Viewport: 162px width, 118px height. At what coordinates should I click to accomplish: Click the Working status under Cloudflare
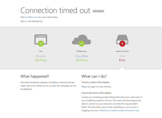click(82, 60)
